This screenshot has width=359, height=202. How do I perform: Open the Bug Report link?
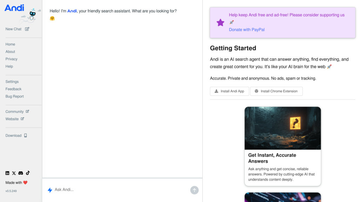tap(14, 96)
